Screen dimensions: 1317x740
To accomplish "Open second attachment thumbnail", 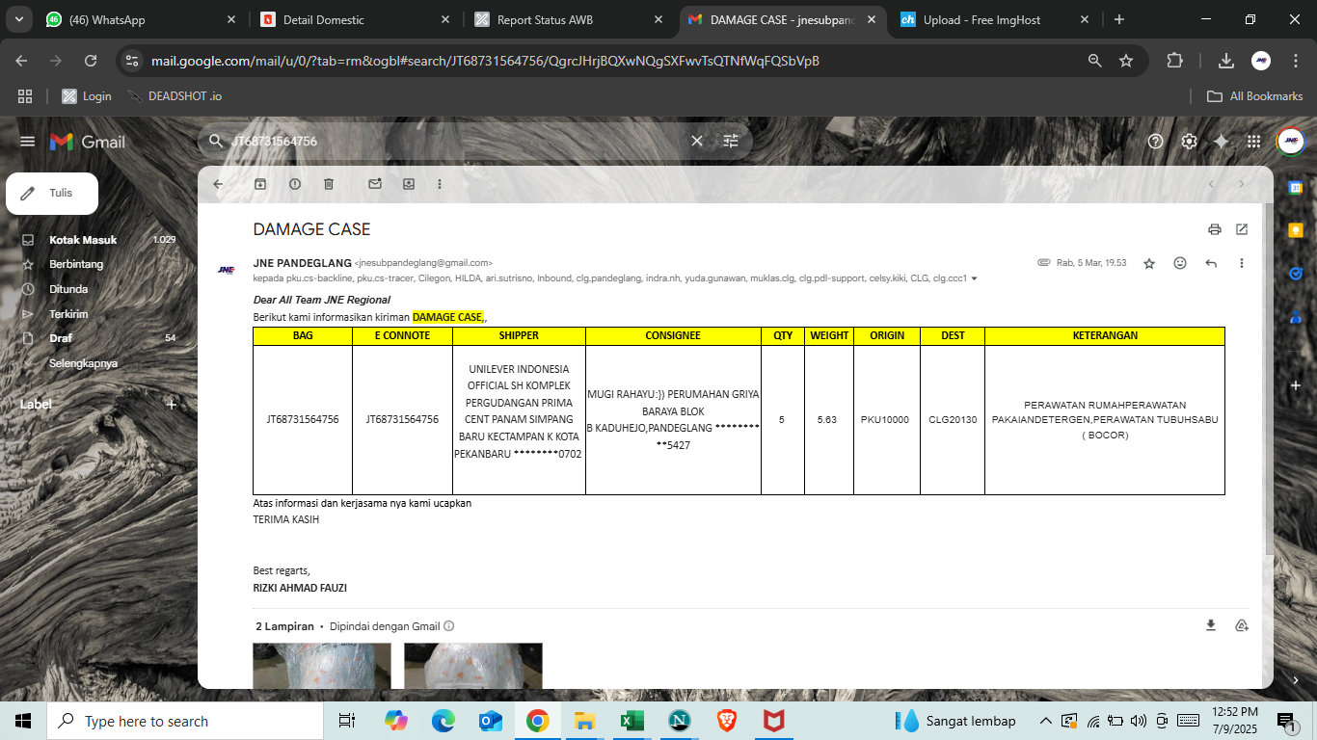I will pyautogui.click(x=473, y=666).
